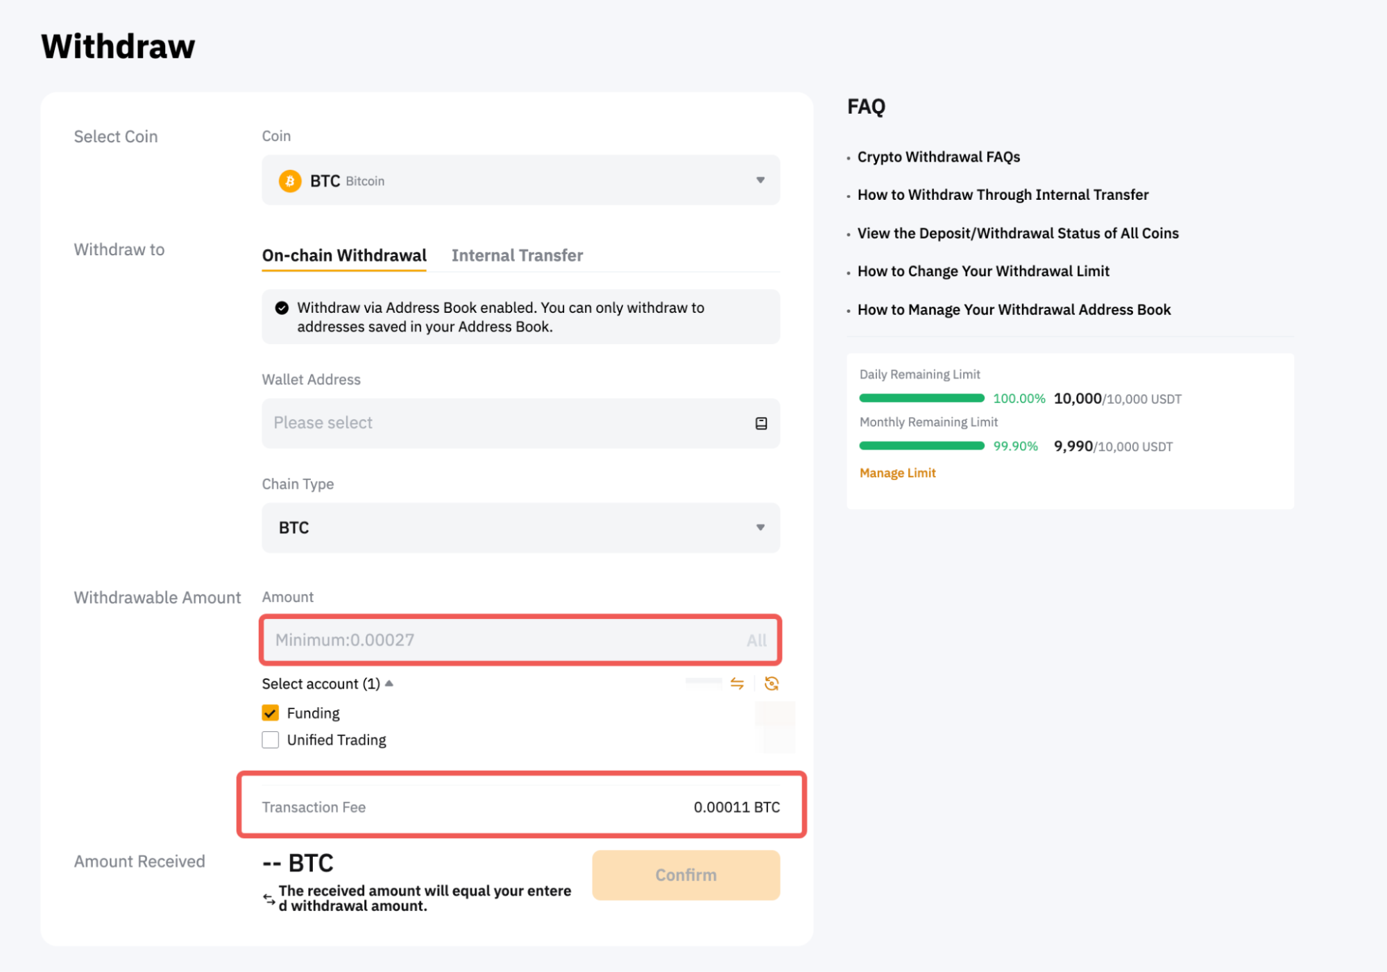Image resolution: width=1387 pixels, height=972 pixels.
Task: Click the checkmark icon in Address Book notice
Action: coord(282,308)
